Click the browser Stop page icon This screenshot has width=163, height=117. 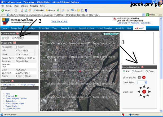(22, 10)
